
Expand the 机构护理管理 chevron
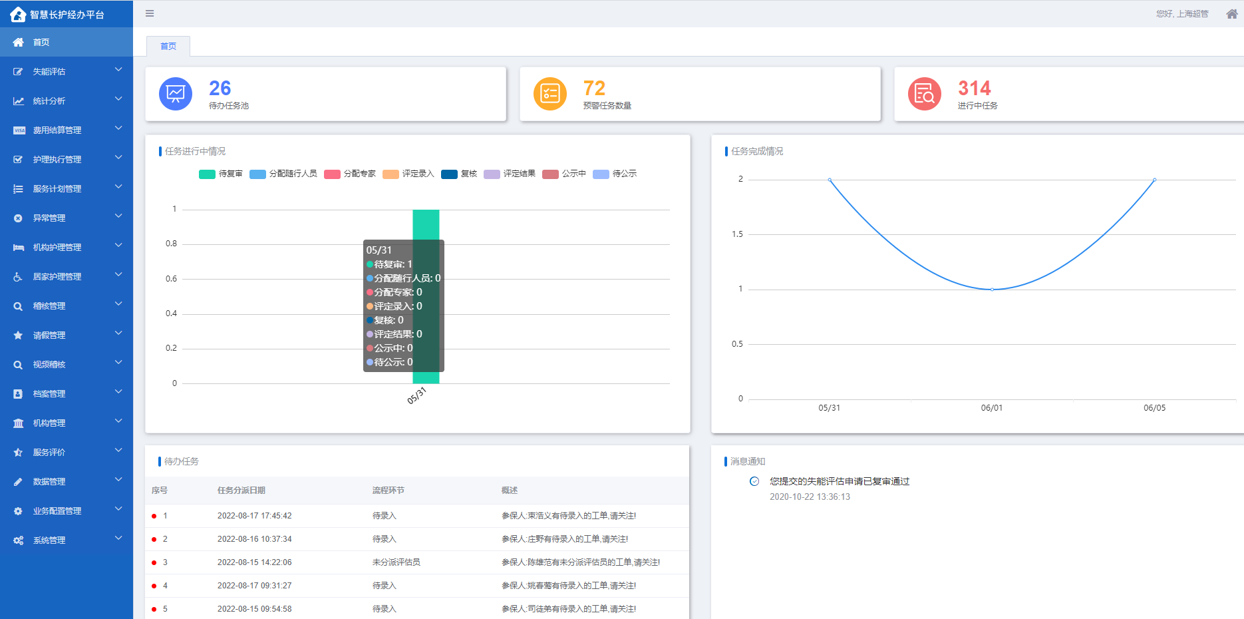pos(118,245)
